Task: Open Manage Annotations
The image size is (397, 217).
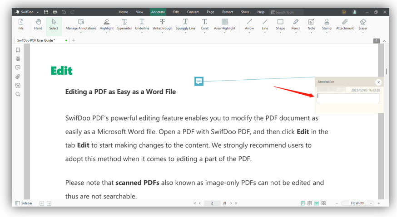Action: tap(81, 24)
